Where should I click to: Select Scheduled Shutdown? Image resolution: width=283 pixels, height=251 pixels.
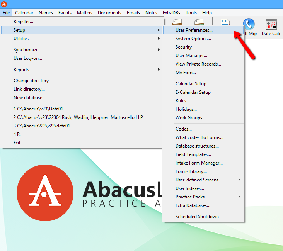pyautogui.click(x=203, y=217)
